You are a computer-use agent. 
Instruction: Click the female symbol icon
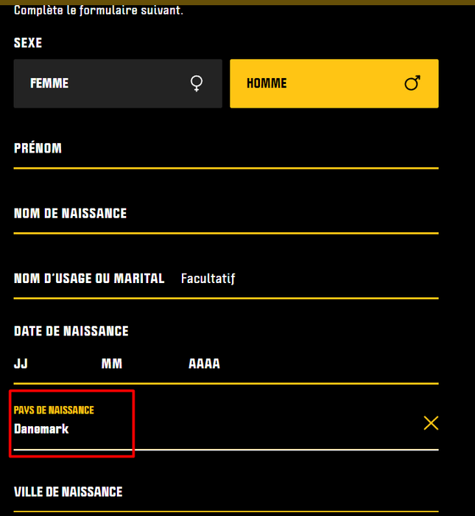(x=197, y=84)
